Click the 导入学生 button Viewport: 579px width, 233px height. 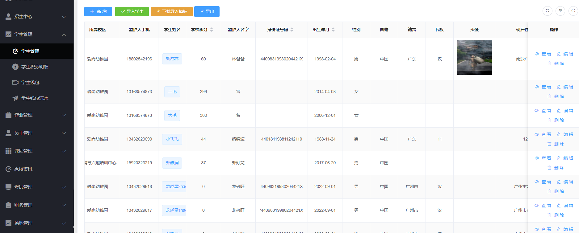click(x=132, y=11)
